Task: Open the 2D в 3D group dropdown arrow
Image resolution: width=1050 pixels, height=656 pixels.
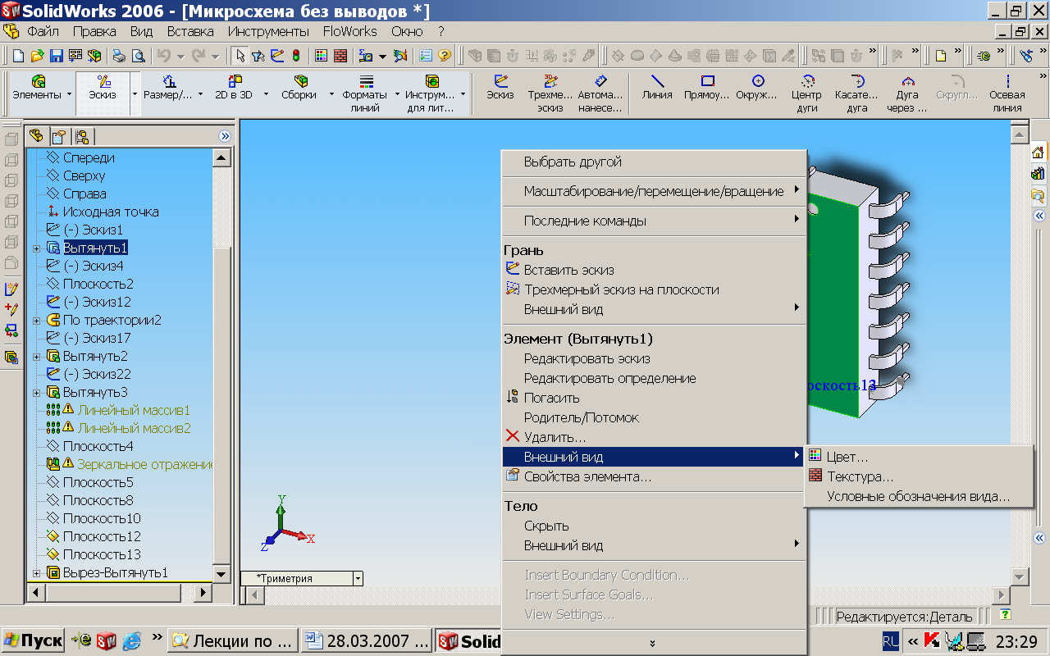Action: pos(266,94)
